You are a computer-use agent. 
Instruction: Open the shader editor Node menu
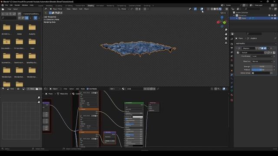[83, 89]
